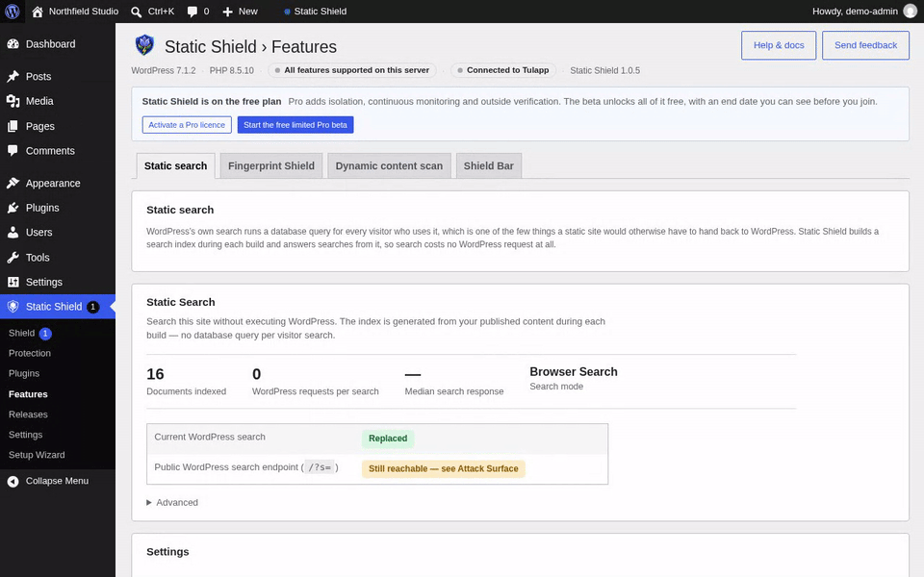This screenshot has height=577, width=924.
Task: Open the Setup Wizard submenu item
Action: click(x=37, y=455)
